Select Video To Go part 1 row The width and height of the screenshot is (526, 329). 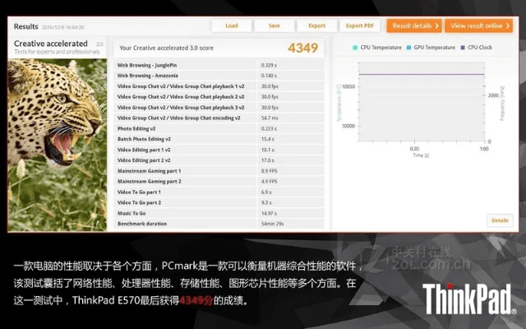point(219,192)
